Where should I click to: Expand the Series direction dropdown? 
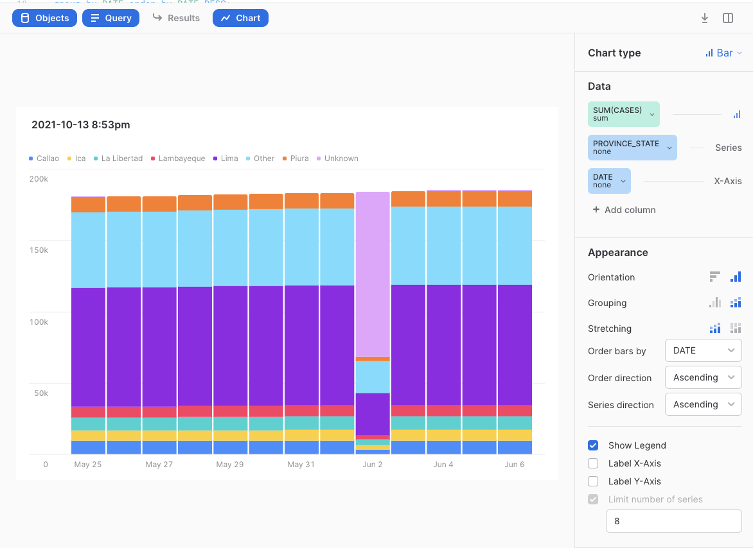[703, 404]
